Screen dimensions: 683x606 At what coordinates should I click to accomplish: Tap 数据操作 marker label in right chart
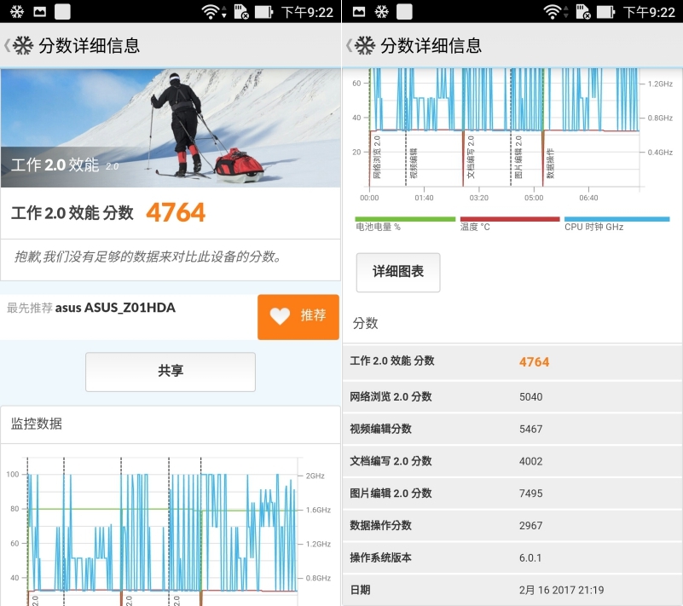click(551, 164)
